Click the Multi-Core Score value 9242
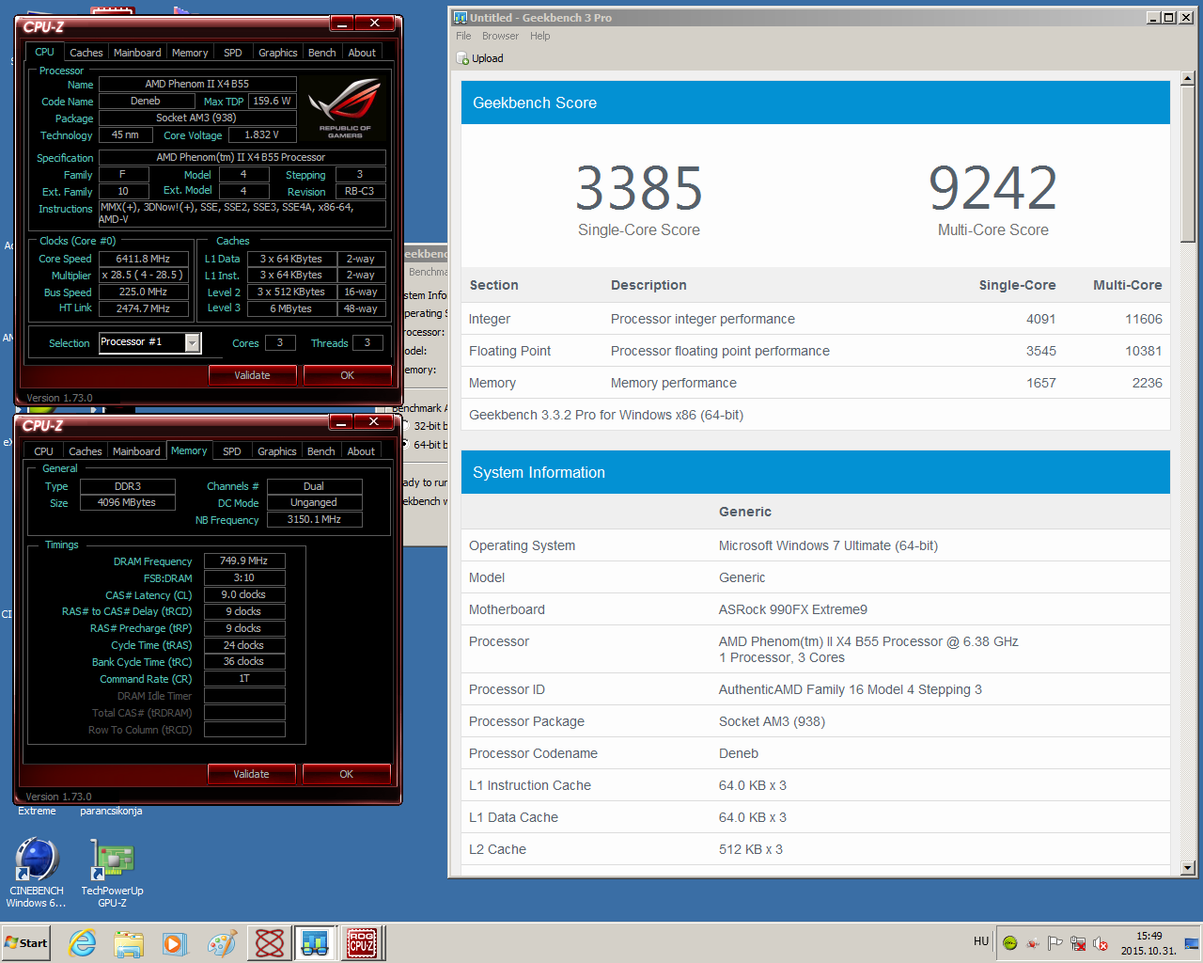 (x=993, y=189)
